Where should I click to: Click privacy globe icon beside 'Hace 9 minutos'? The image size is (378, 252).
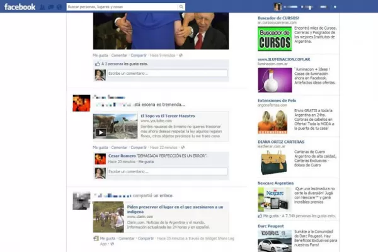(181, 55)
